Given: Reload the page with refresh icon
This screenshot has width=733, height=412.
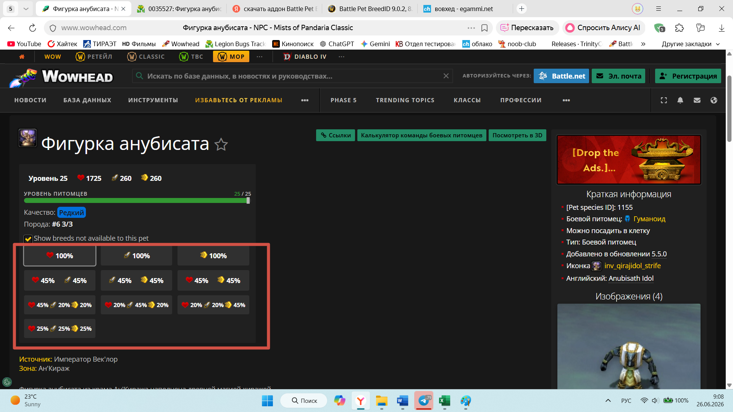Looking at the screenshot, I should 32,28.
